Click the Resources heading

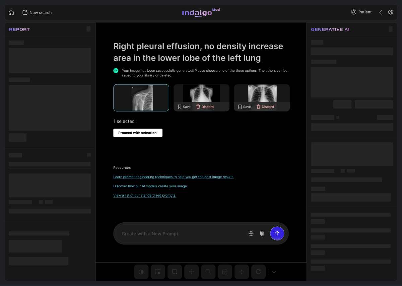[122, 168]
